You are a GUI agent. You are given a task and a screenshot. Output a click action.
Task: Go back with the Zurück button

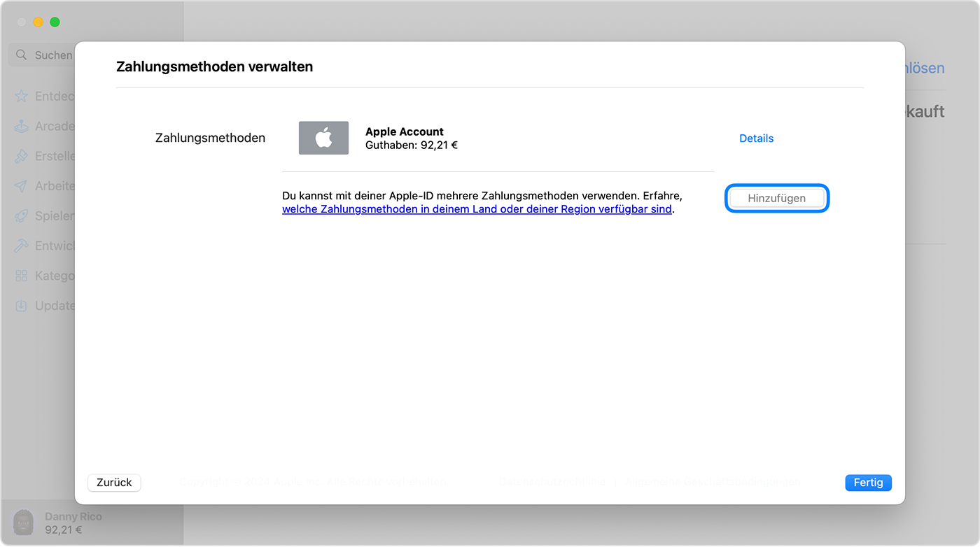pos(114,483)
